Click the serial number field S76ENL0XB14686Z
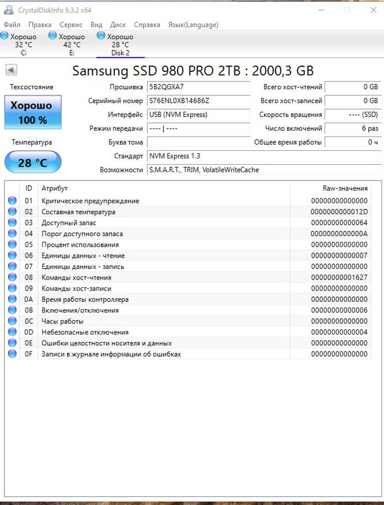This screenshot has width=384, height=505. point(198,101)
